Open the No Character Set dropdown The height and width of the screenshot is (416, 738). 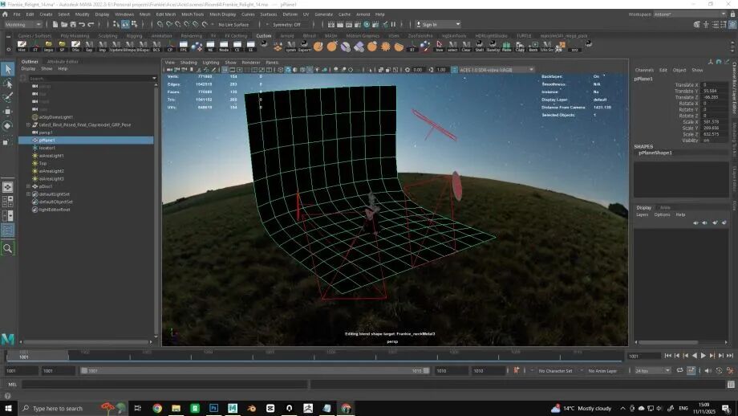(555, 371)
